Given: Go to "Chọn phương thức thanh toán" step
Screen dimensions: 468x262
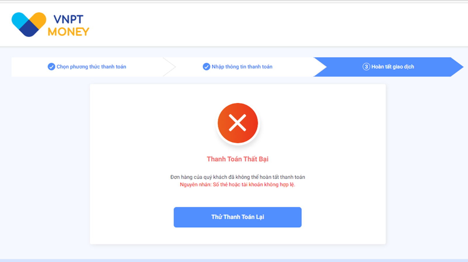Looking at the screenshot, I should click(x=91, y=67).
